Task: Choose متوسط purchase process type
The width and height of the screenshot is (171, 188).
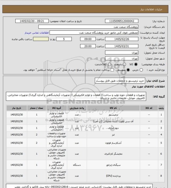Action: click(128, 70)
